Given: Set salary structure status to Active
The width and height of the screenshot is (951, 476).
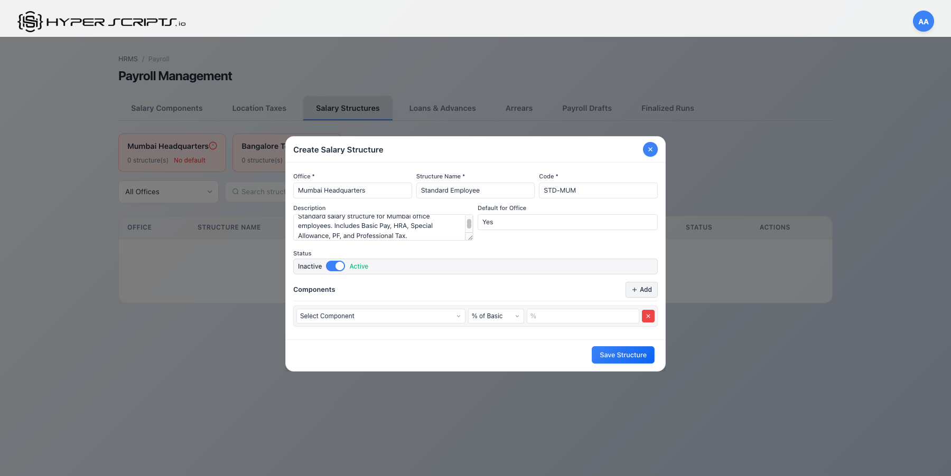Looking at the screenshot, I should 335,266.
